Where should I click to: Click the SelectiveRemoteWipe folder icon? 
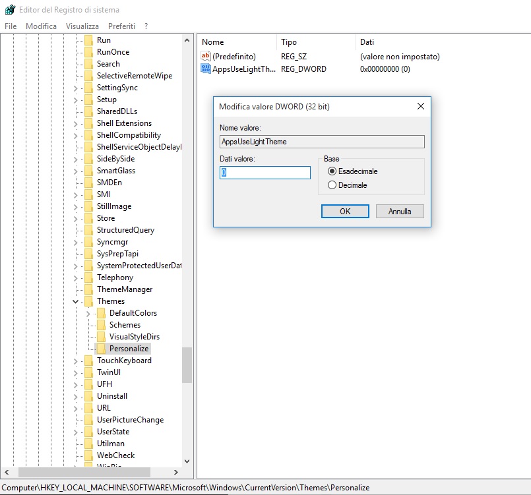tap(89, 76)
